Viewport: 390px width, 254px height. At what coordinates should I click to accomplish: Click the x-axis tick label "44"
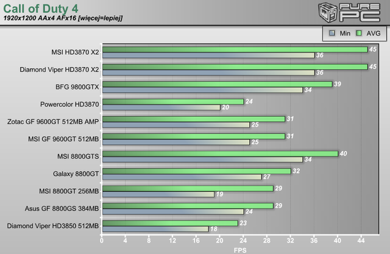361,241
